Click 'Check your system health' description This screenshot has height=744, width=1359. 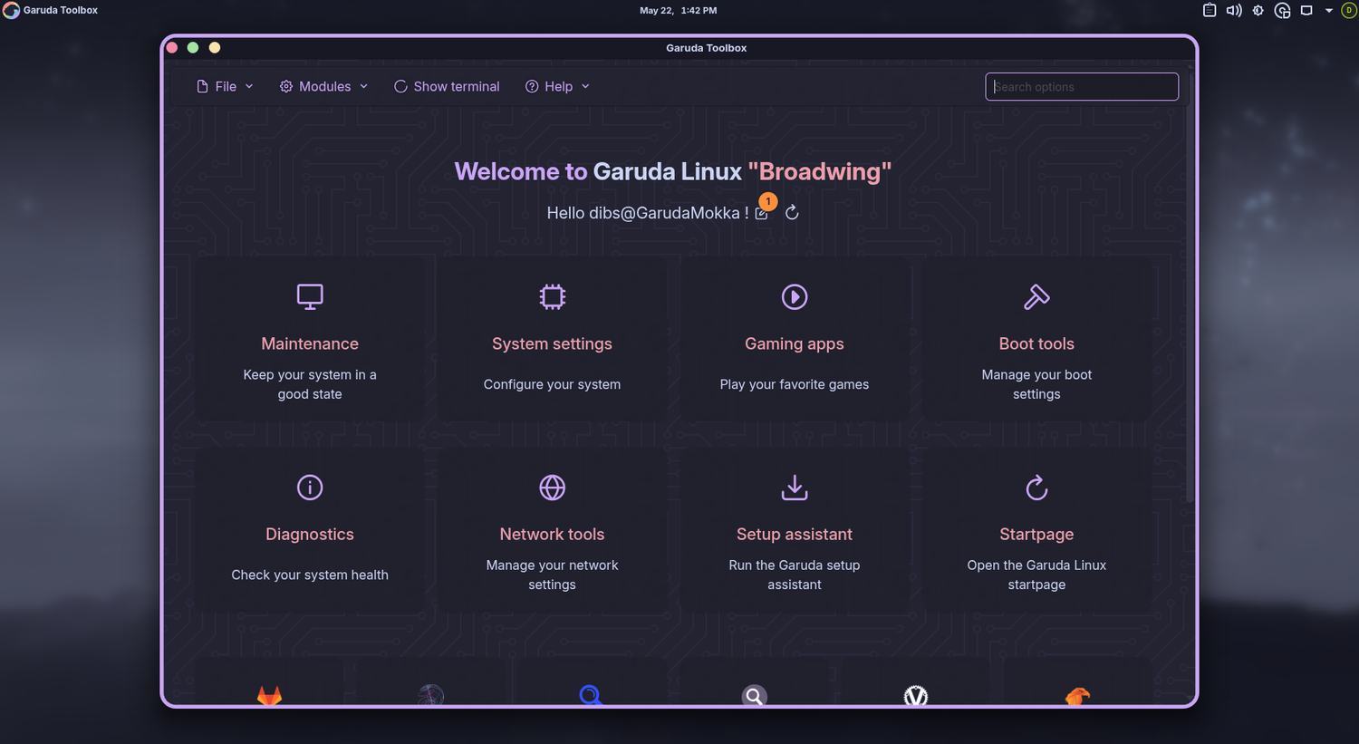point(310,575)
